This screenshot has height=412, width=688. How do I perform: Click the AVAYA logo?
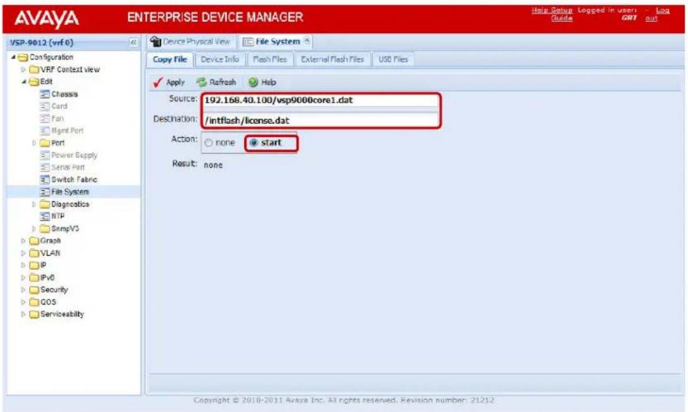[x=47, y=19]
